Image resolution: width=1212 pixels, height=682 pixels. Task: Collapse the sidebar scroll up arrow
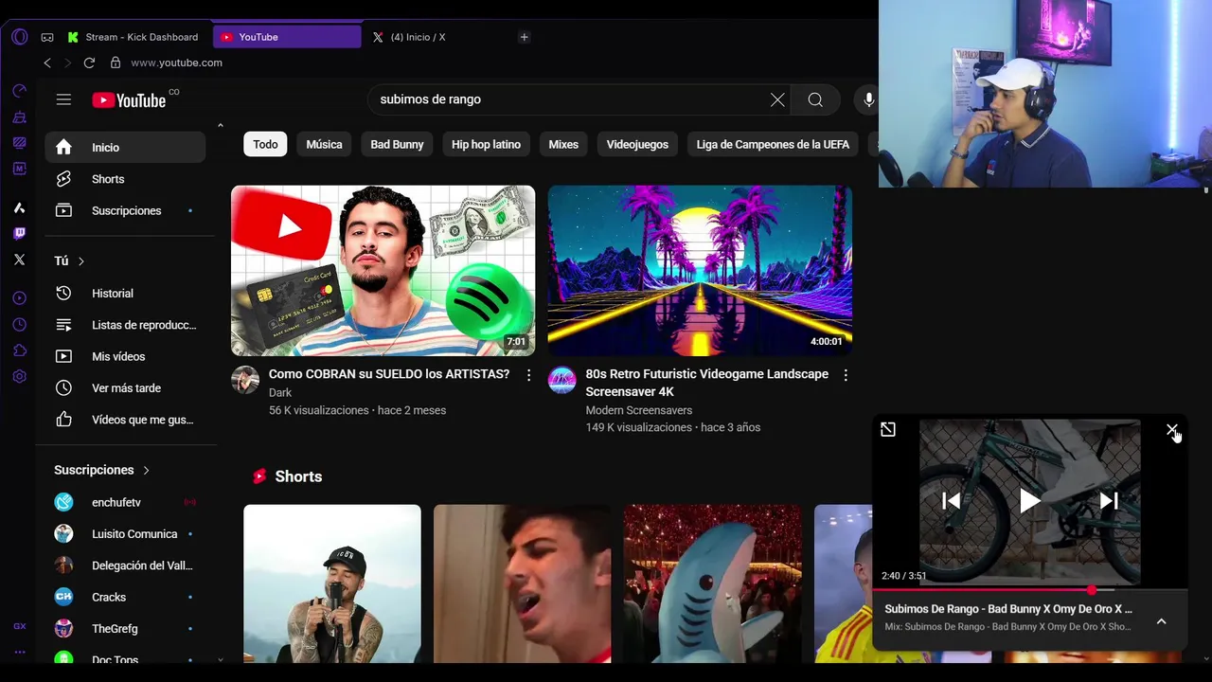[221, 125]
